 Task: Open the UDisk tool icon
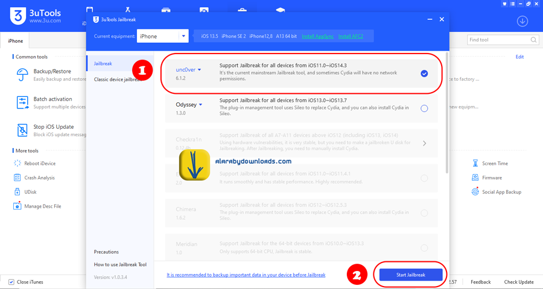click(x=17, y=192)
